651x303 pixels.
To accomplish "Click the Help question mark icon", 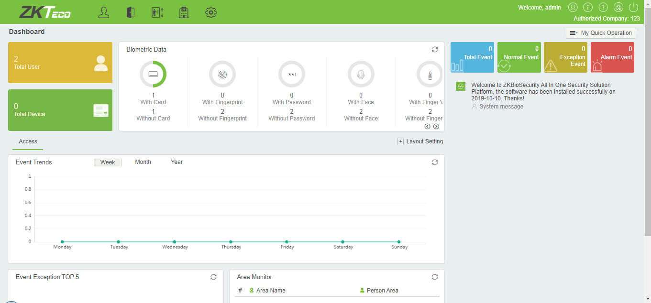I will (x=603, y=7).
